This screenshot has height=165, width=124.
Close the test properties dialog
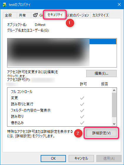point(119,4)
